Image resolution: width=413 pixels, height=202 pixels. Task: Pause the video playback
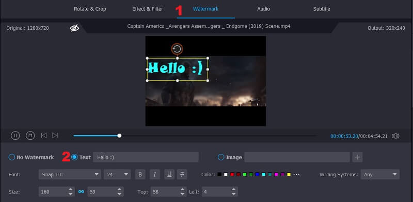(x=15, y=135)
